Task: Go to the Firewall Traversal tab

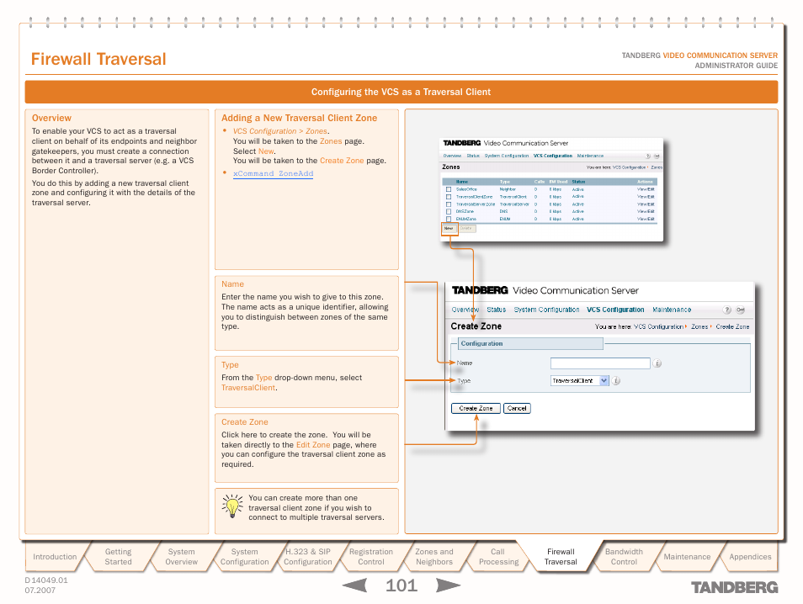Action: (561, 557)
